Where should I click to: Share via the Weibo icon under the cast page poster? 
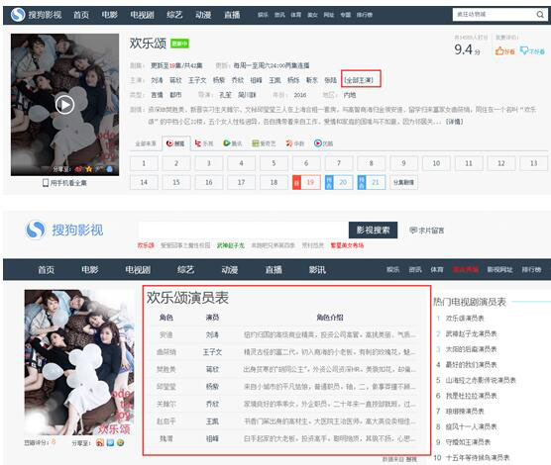click(100, 443)
